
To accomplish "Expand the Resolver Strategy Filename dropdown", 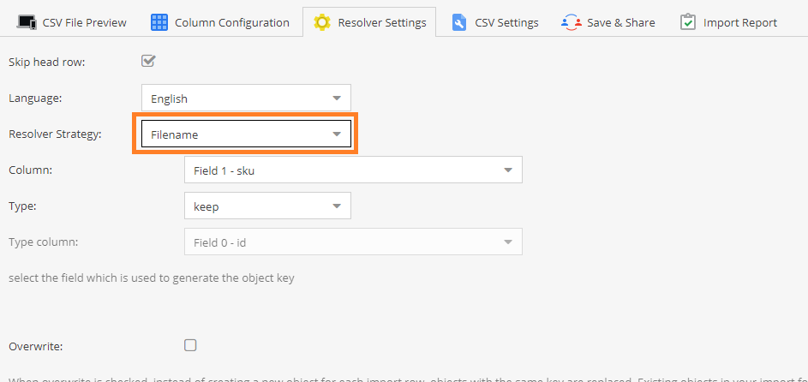I will [246, 134].
